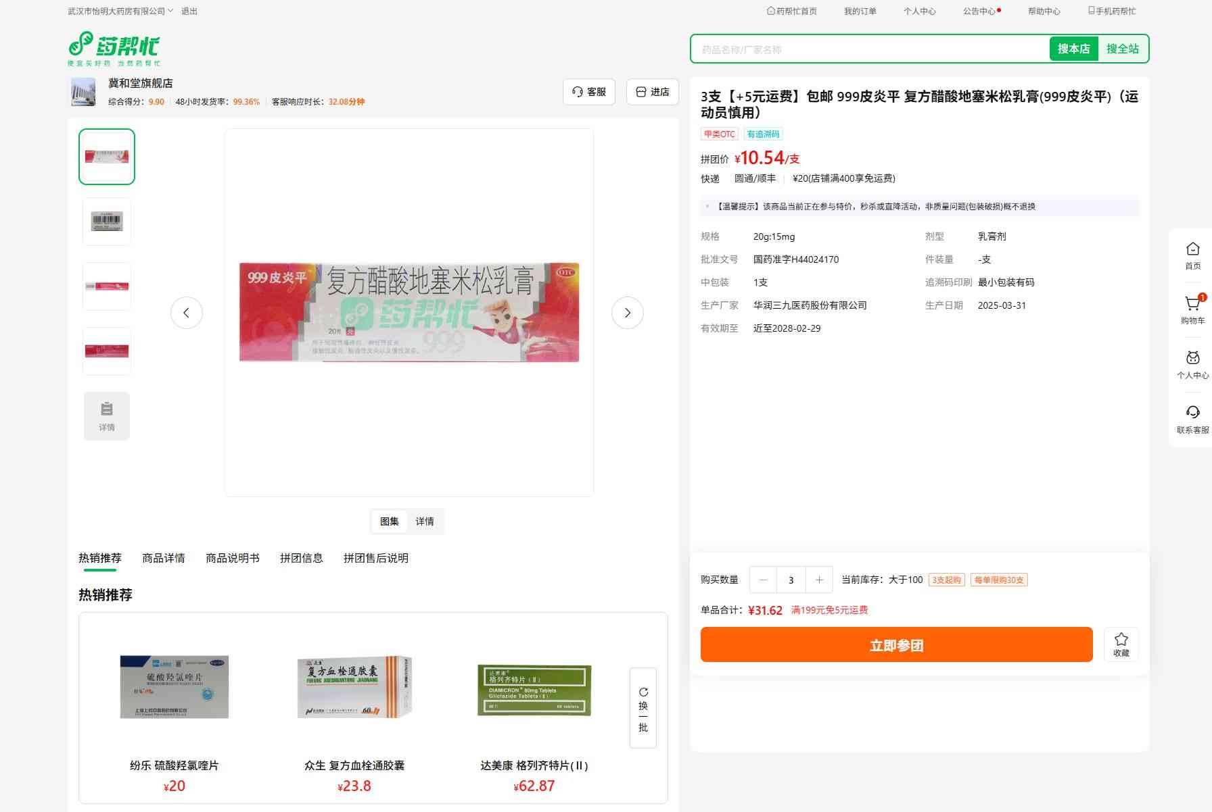Select the barcode product thumbnail
The image size is (1212, 812).
pos(107,222)
